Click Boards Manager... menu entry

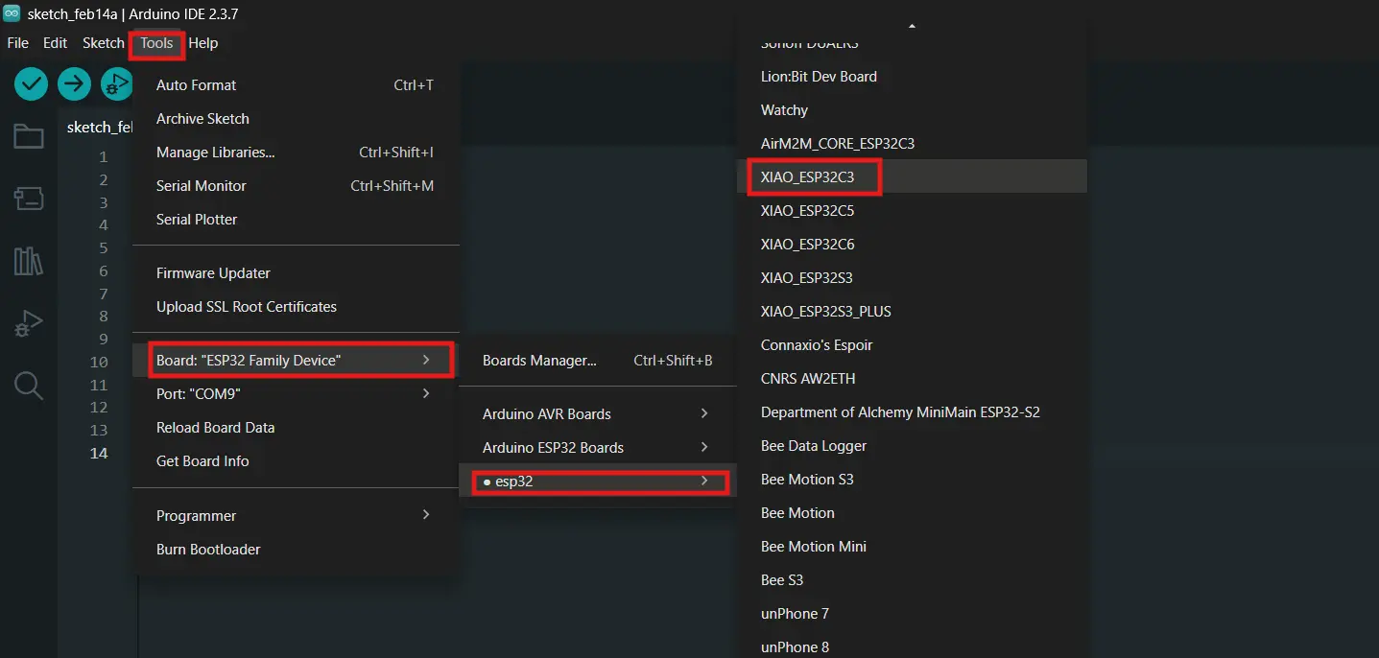[x=539, y=361]
